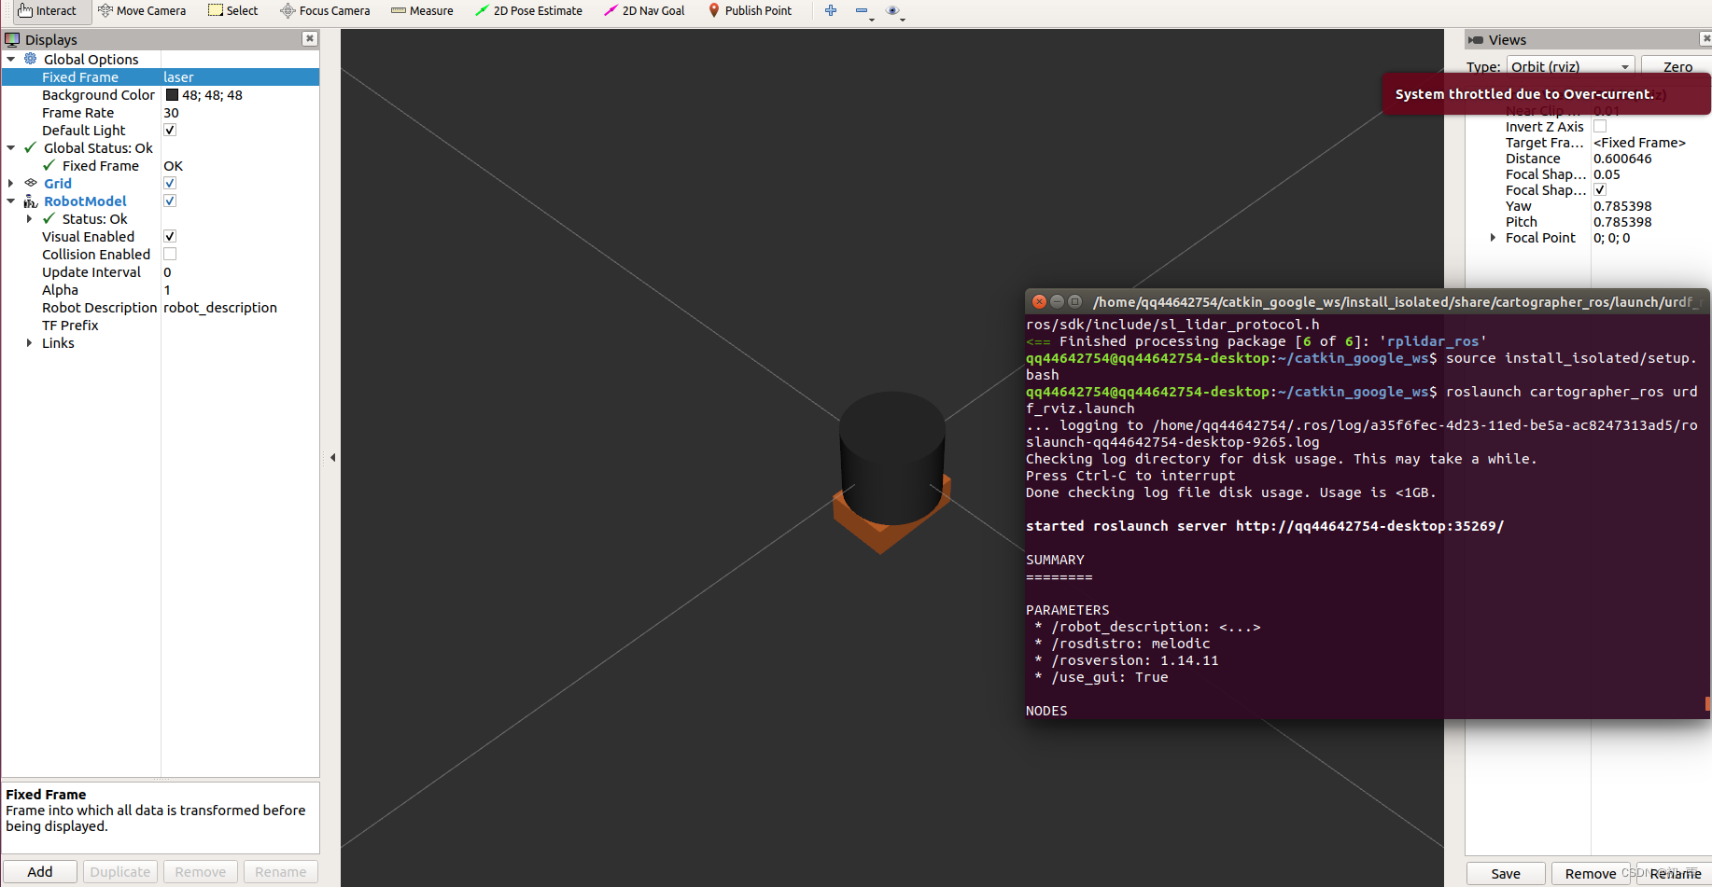Click the blue plus add-tool icon

coord(831,11)
